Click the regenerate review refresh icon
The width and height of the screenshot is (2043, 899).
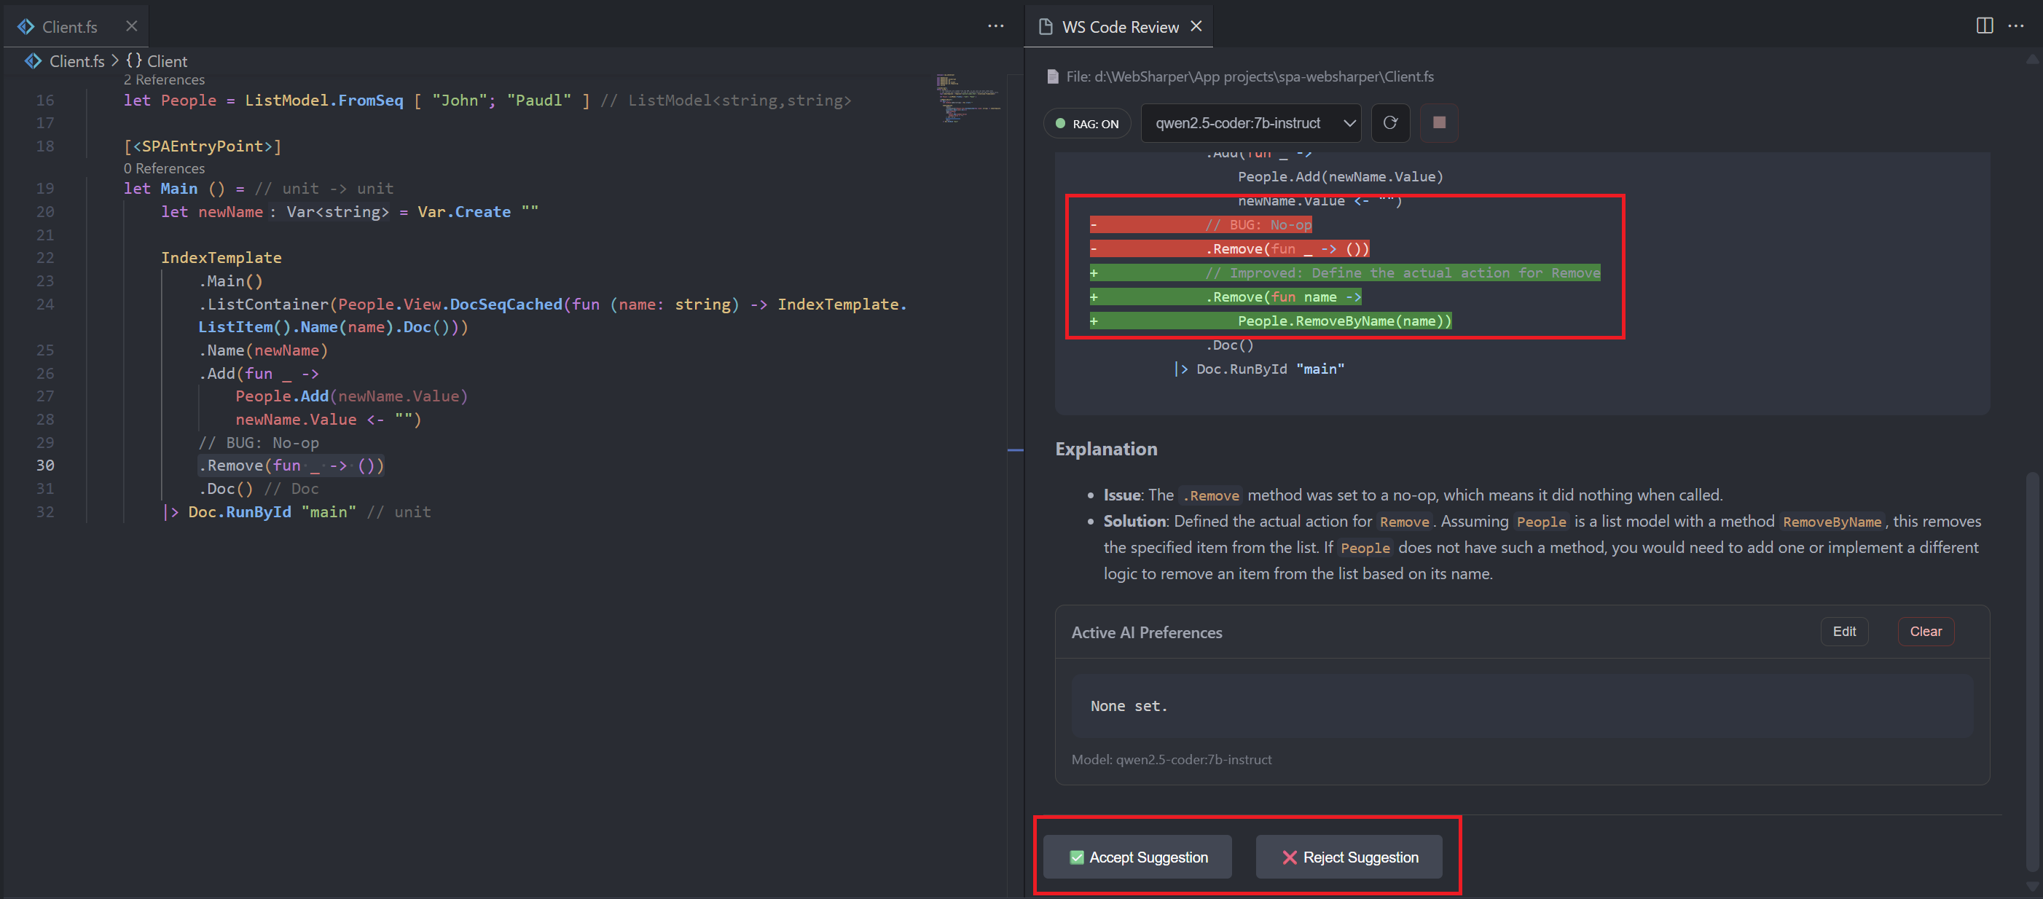point(1389,123)
